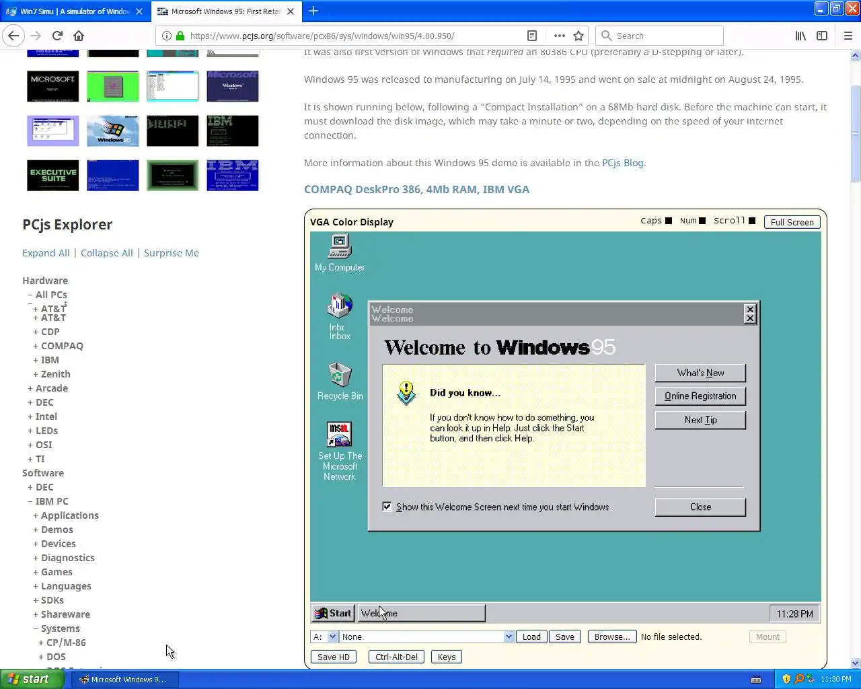Open the None diskette dropdown

click(426, 637)
